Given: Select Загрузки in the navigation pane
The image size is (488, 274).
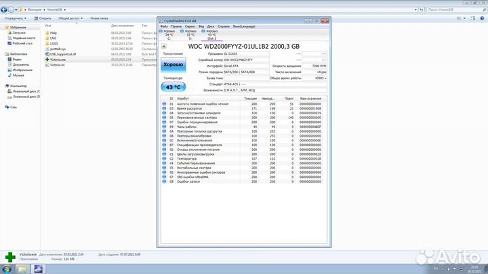Looking at the screenshot, I should tap(19, 32).
